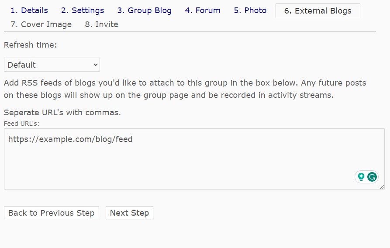
Task: Click the Default option text in dropdown
Action: click(x=21, y=65)
